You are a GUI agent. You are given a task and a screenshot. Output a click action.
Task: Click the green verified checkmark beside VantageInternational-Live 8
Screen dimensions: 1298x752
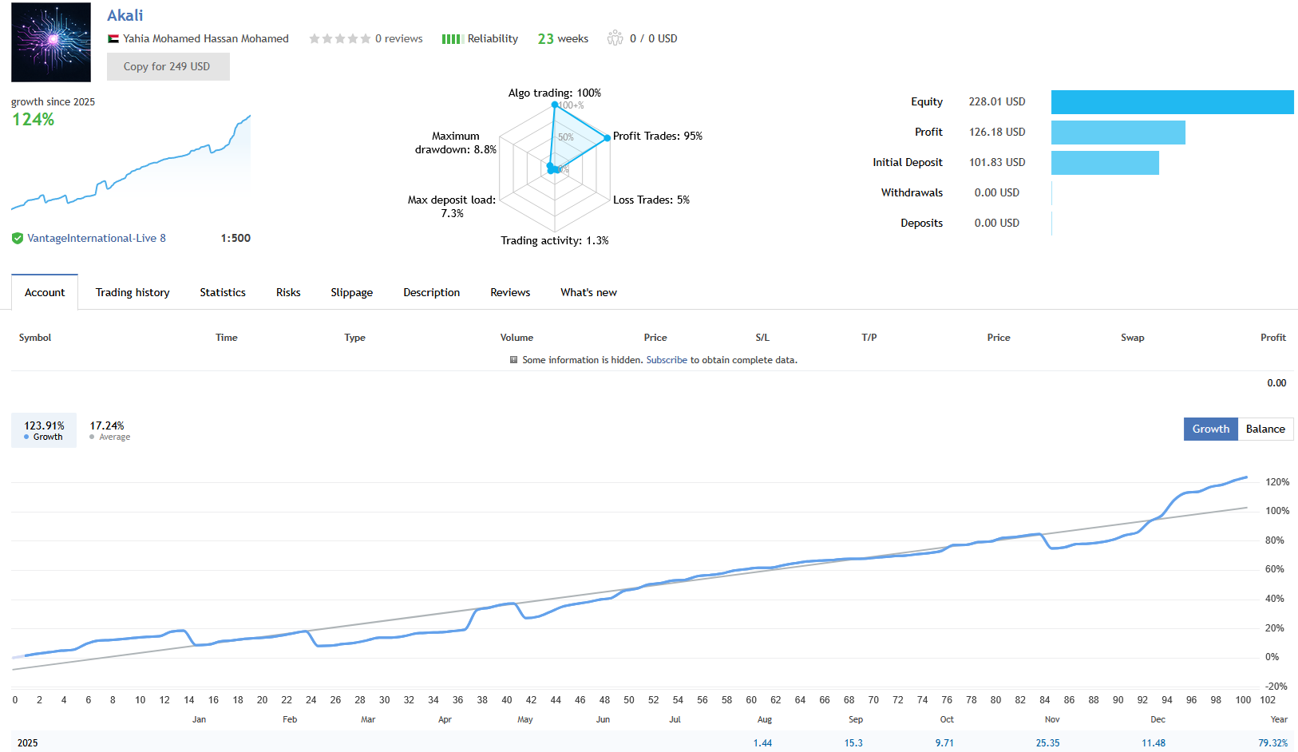point(17,238)
